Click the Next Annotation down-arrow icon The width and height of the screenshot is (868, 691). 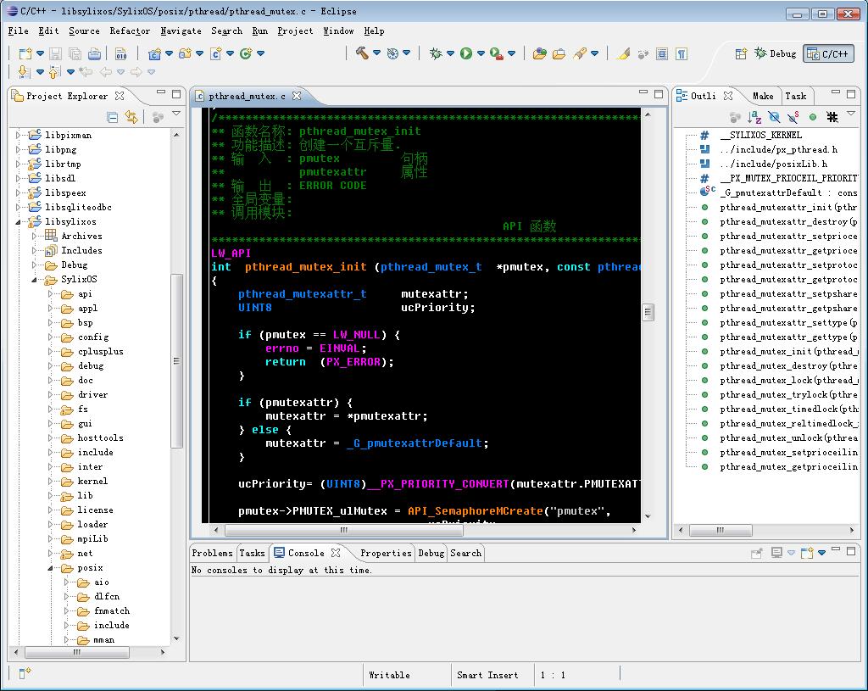[x=24, y=72]
